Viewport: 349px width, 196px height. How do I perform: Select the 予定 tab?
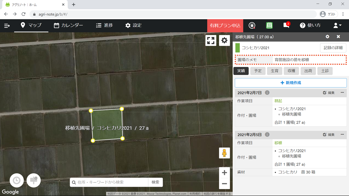258,71
